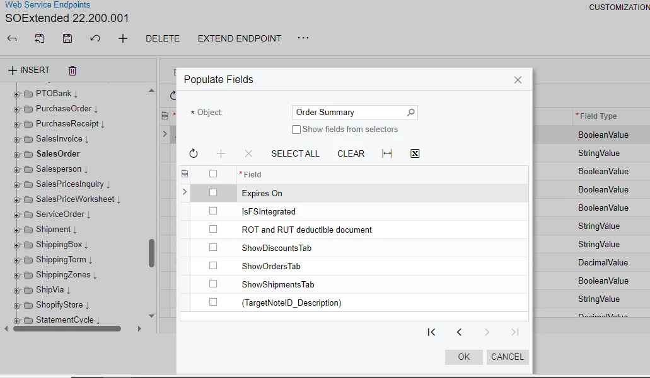
Task: Click OK to confirm populated fields
Action: tap(463, 357)
